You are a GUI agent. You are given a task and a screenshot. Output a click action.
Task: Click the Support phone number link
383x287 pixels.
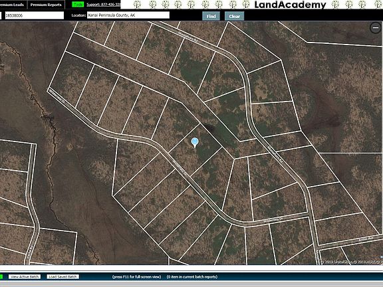(x=104, y=5)
